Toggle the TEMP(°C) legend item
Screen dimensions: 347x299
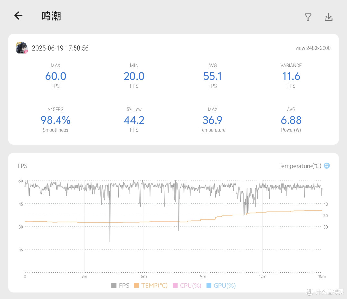(x=151, y=285)
